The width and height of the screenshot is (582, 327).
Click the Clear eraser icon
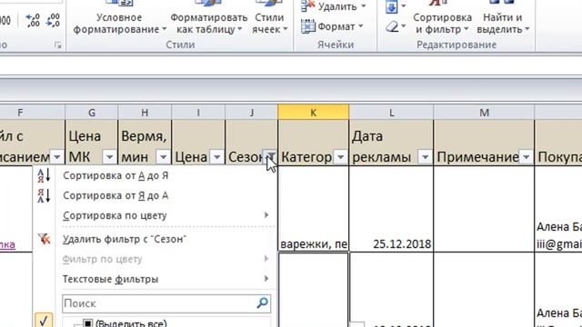392,26
